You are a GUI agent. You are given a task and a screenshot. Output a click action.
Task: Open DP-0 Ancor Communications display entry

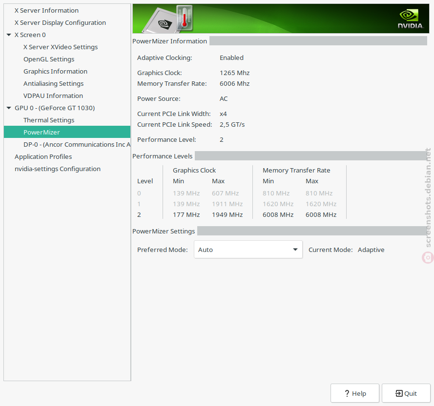tap(77, 144)
